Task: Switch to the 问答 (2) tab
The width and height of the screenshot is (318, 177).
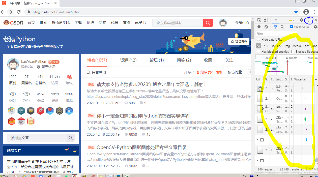Action: pos(184,60)
